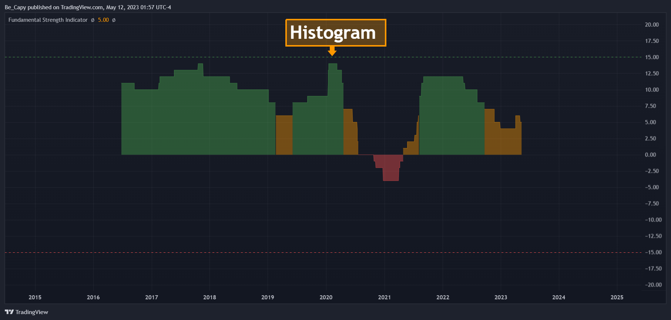Click the −12.50 price axis label
671x320 pixels.
coord(653,236)
